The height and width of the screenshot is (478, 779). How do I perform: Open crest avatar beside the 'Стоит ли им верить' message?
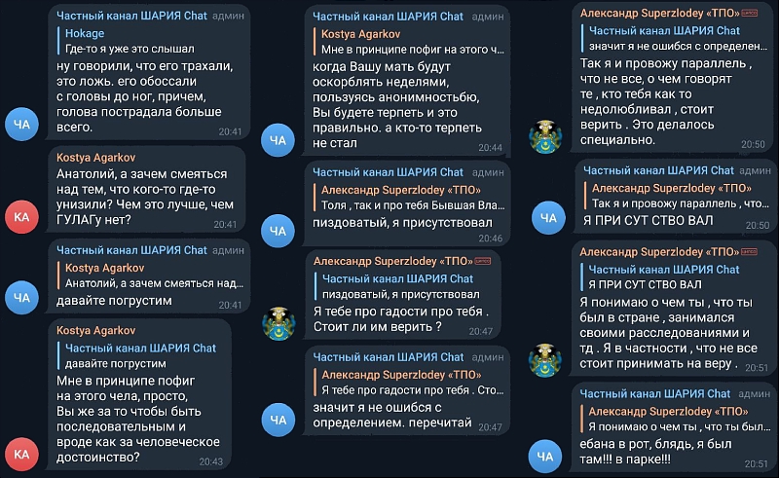click(x=278, y=324)
